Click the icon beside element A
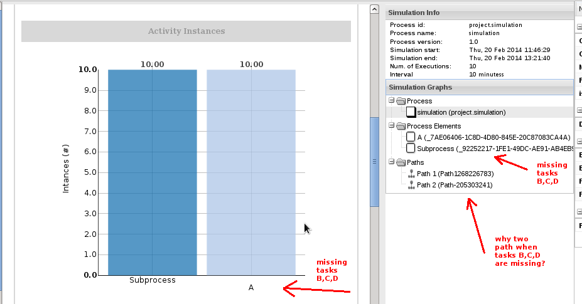 click(411, 137)
